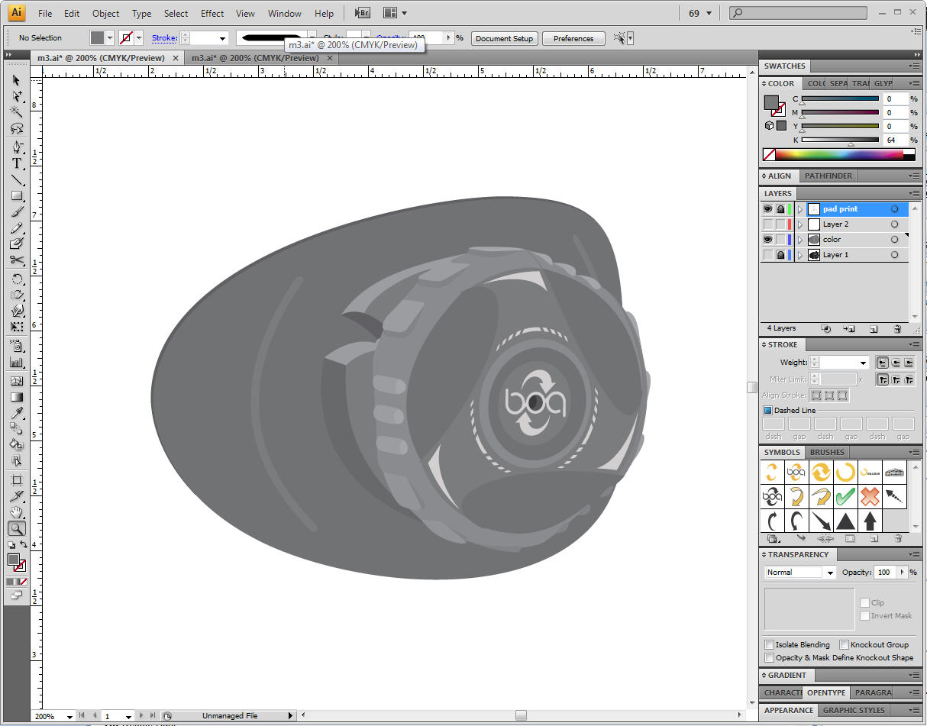
Task: Select the red X symbol
Action: point(870,497)
